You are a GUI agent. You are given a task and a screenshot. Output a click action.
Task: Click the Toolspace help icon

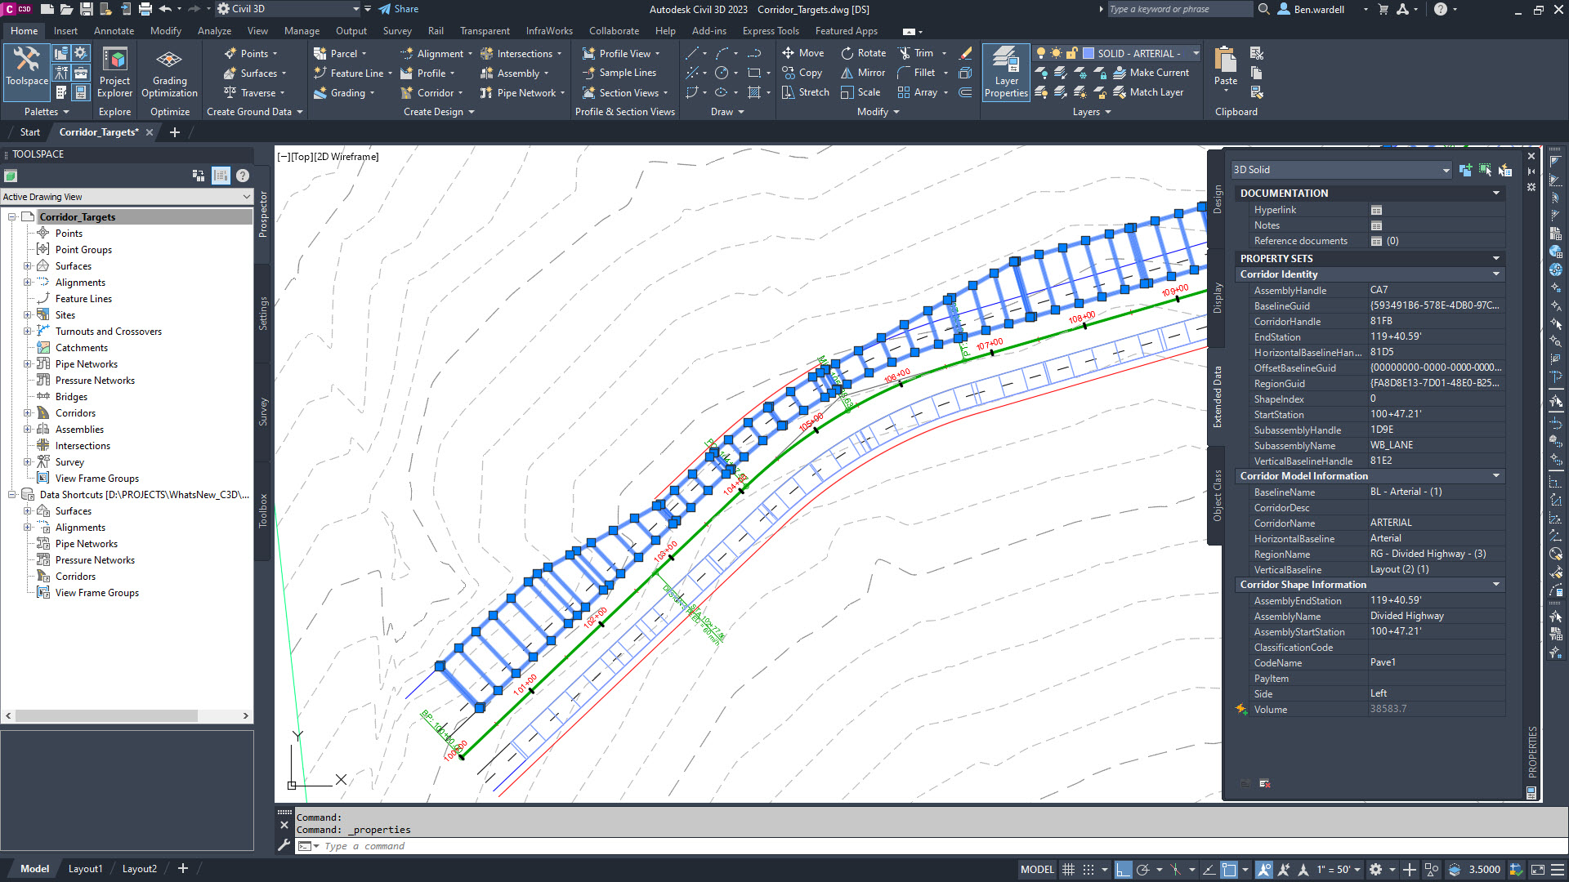coord(243,176)
